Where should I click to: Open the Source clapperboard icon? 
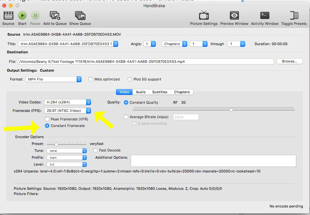coord(8,16)
